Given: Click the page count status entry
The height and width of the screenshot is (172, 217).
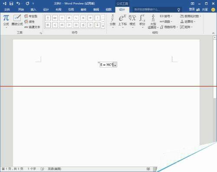Looking at the screenshot, I should 13,169.
